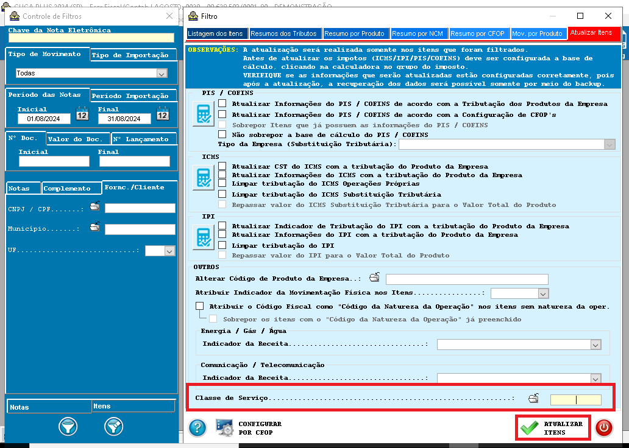Click CONFIGURAR POR CFOP label
Viewport: 629px width, 448px height.
click(260, 428)
